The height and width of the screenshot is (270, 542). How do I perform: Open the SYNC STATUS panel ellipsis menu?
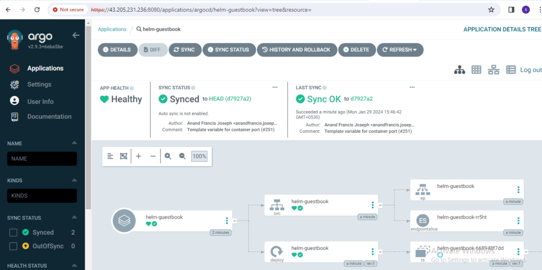click(275, 87)
